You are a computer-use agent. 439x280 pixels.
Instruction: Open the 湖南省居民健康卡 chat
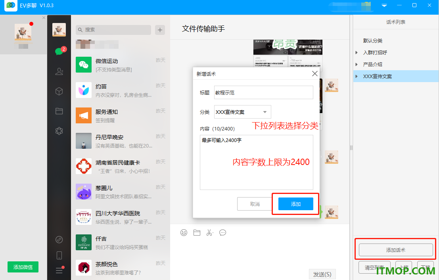point(121,167)
